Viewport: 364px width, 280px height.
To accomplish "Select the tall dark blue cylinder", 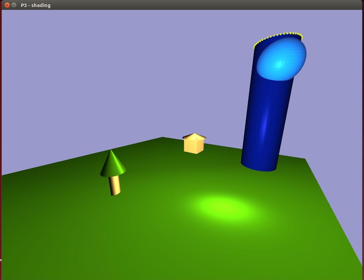I will pos(267,123).
